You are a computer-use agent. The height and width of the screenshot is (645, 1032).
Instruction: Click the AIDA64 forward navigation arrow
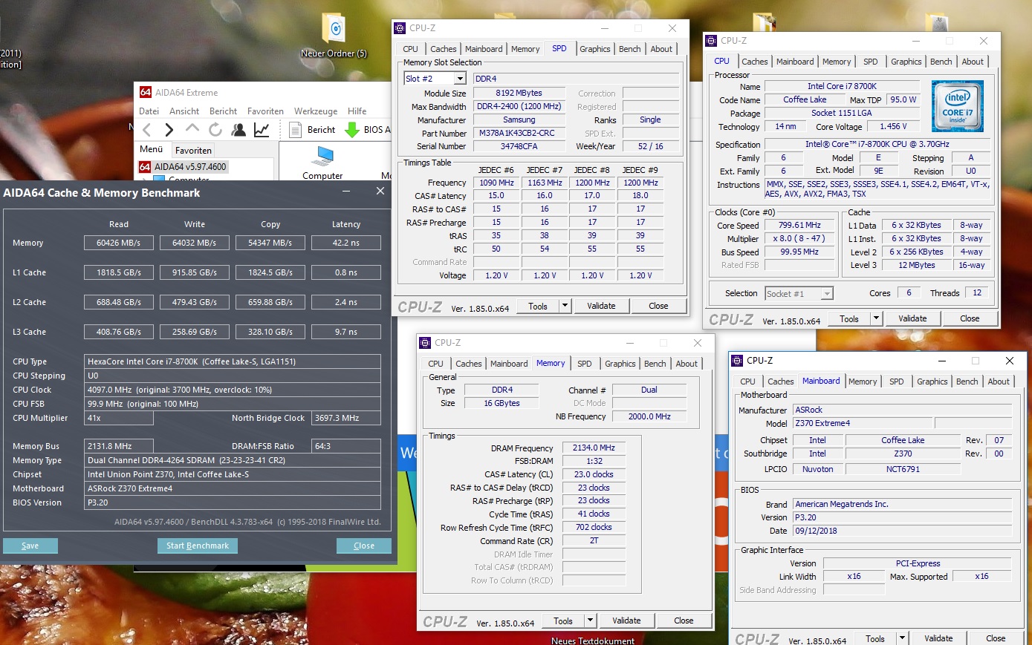(x=169, y=130)
